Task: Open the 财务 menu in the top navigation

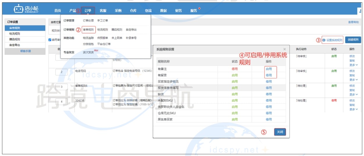Action: tap(179, 11)
